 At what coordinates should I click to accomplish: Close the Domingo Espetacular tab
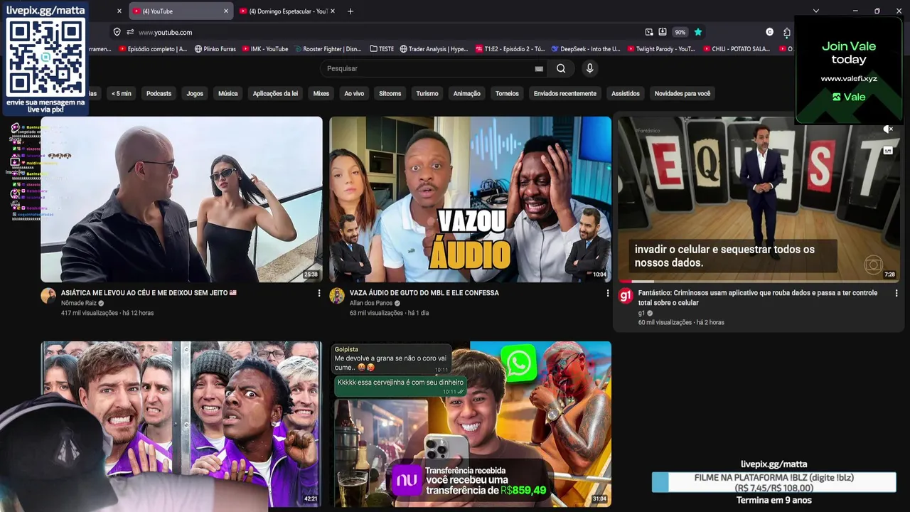coord(334,11)
